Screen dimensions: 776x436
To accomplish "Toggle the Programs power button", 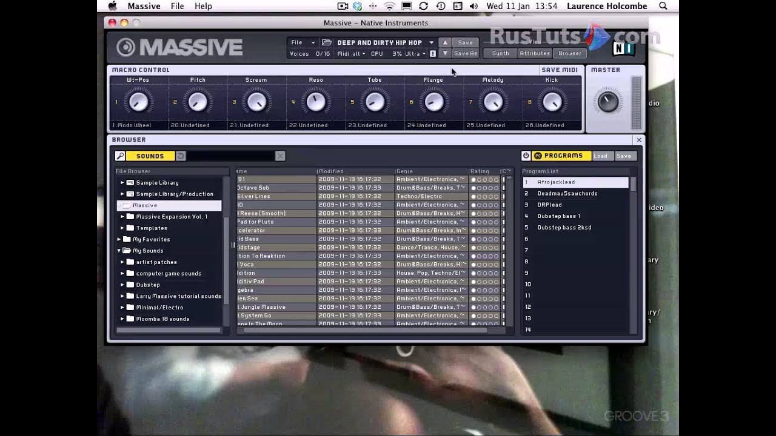I will point(526,156).
